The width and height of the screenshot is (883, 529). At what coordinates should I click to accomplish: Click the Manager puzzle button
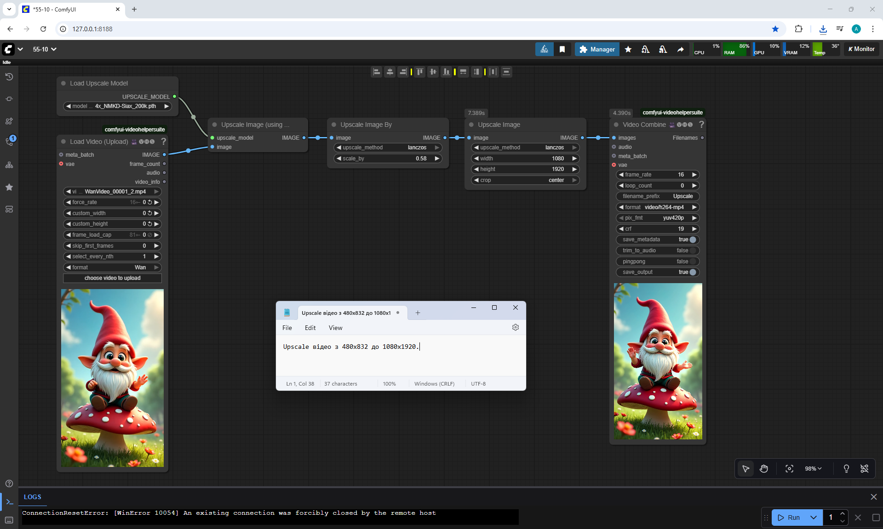(x=597, y=49)
